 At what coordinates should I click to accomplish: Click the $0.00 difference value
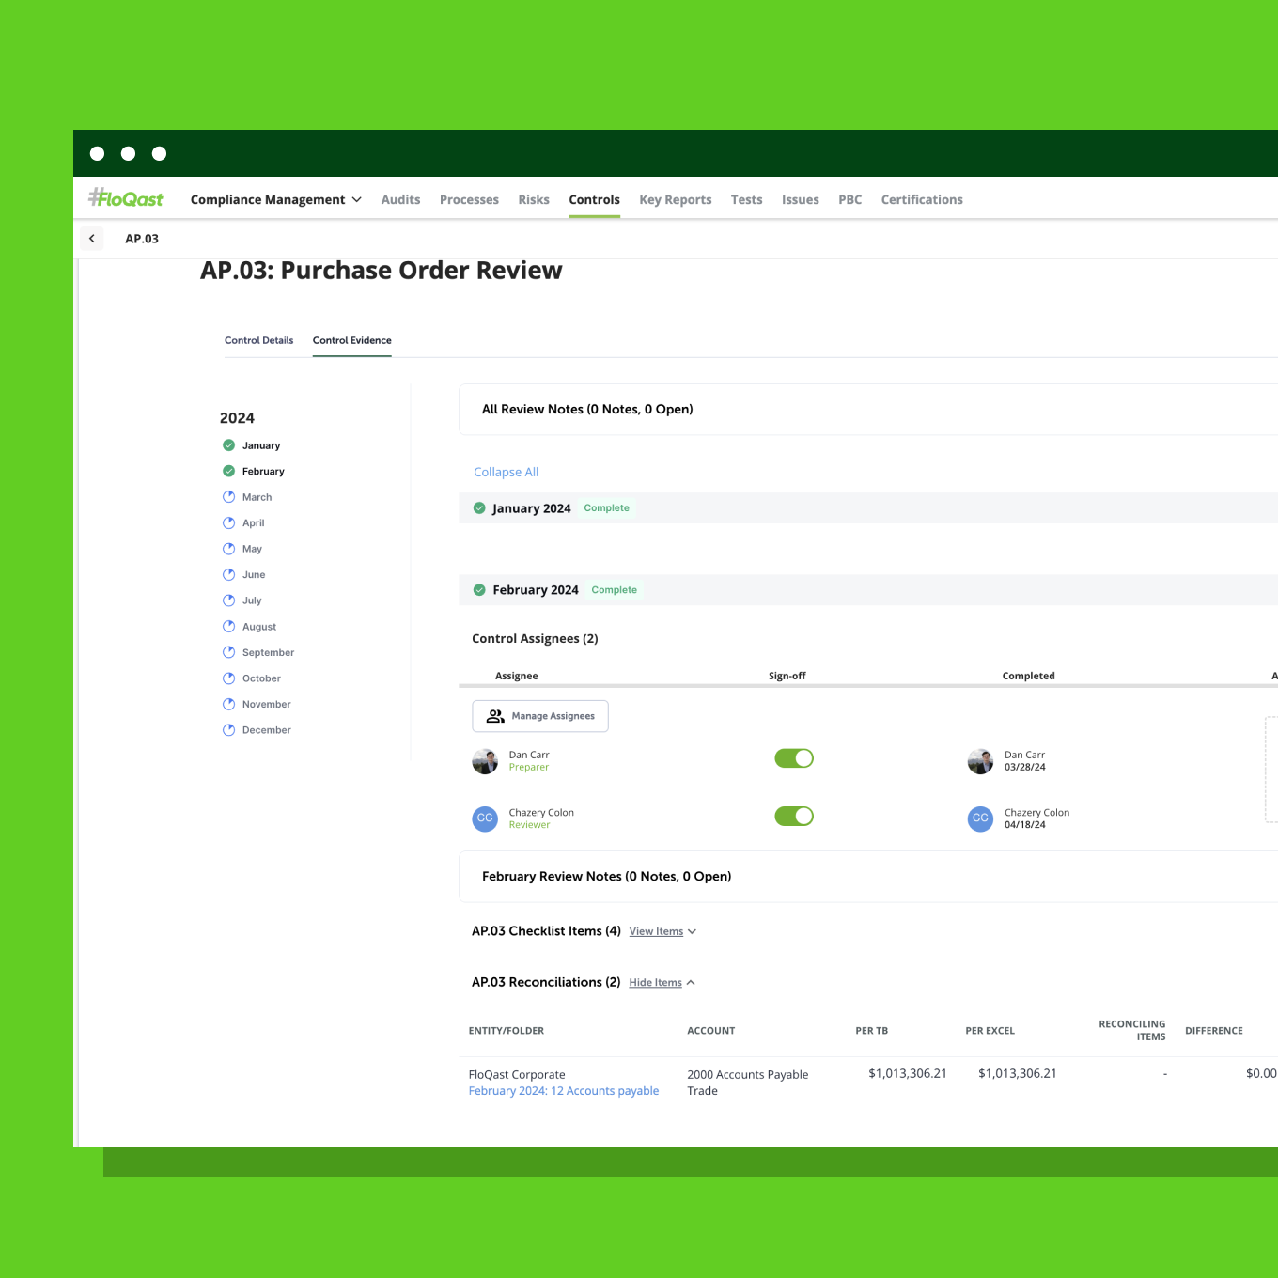1261,1073
